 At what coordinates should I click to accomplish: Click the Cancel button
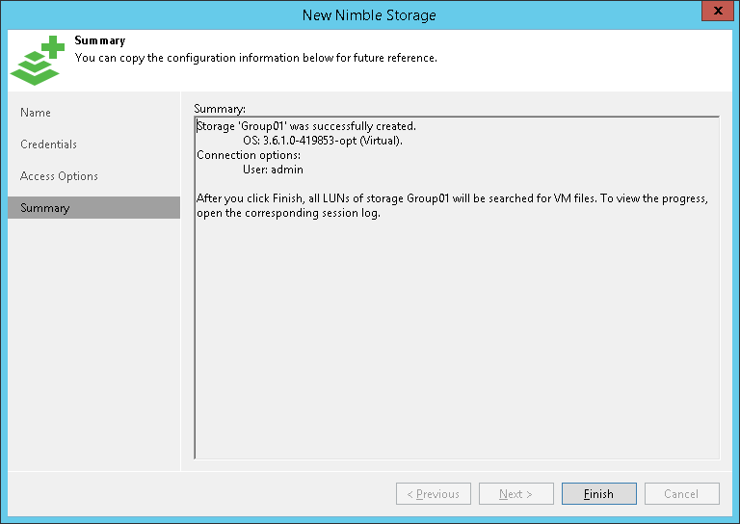(x=681, y=493)
